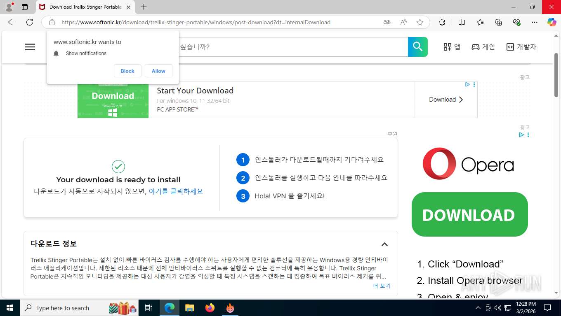Open Task View on taskbar
The height and width of the screenshot is (316, 561).
[149, 308]
